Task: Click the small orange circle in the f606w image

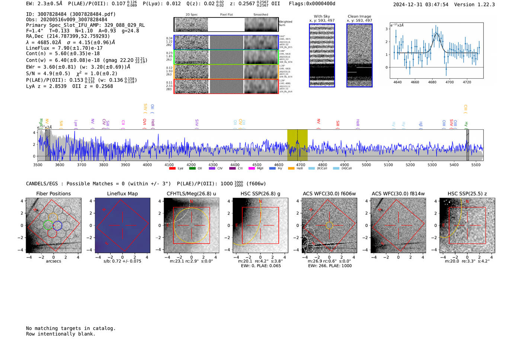Action: tap(329, 225)
